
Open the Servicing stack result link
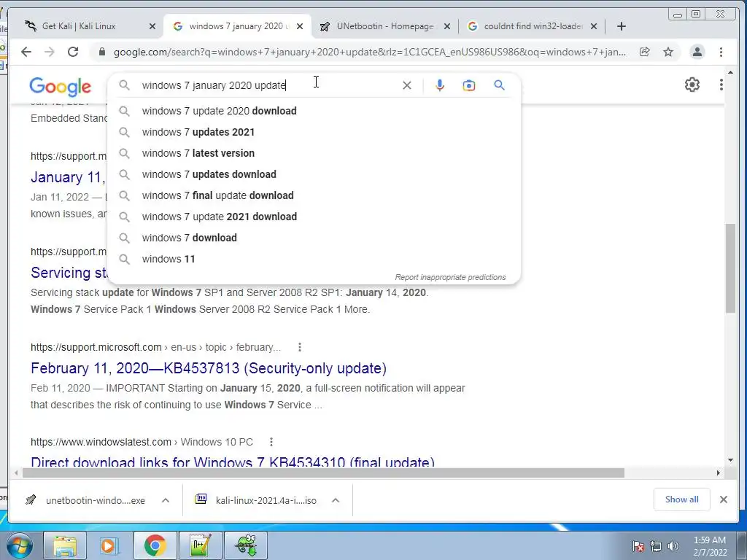69,273
